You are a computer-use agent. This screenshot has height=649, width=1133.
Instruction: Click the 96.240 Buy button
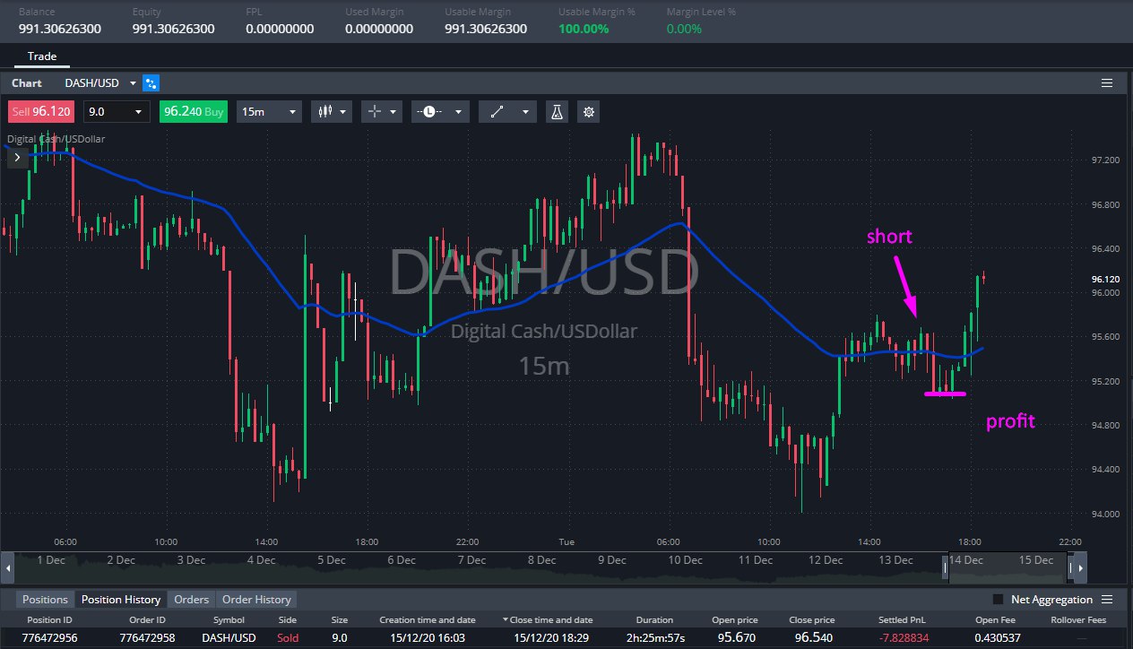(194, 112)
